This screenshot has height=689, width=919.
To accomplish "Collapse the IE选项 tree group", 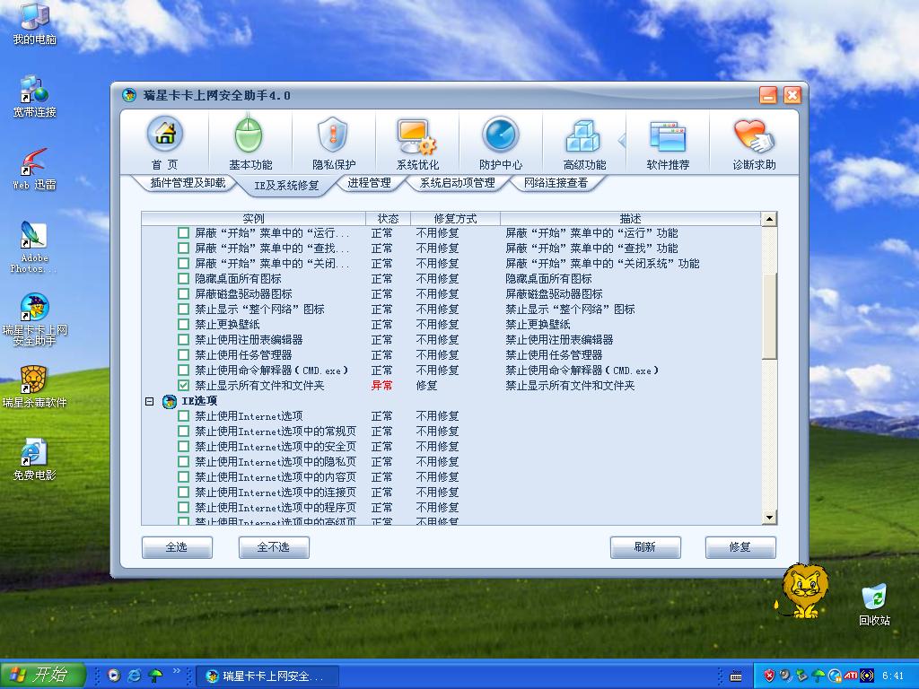I will coord(150,401).
